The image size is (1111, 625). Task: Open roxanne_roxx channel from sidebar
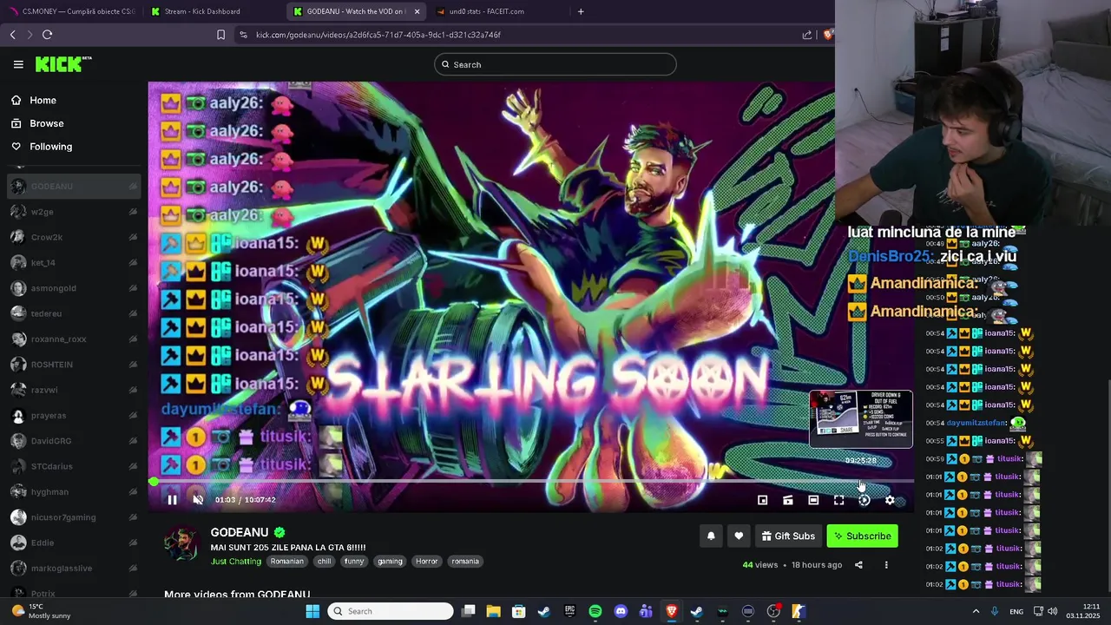click(74, 339)
